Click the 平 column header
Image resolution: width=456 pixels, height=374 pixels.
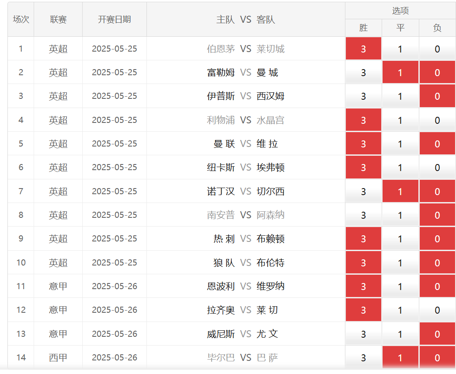pos(400,28)
